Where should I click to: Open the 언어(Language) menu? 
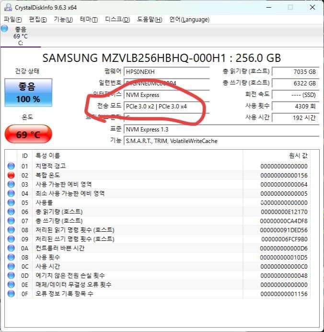(189, 20)
